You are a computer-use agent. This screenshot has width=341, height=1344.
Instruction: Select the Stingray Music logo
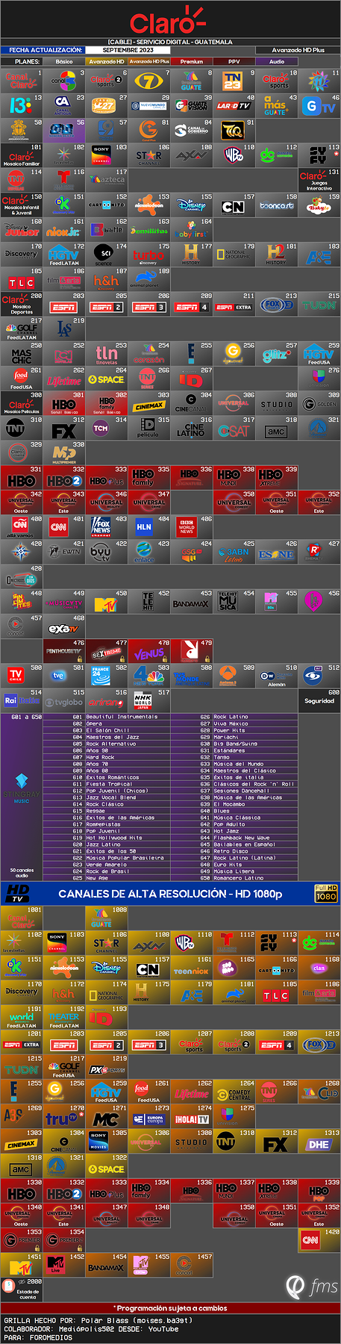[22, 788]
